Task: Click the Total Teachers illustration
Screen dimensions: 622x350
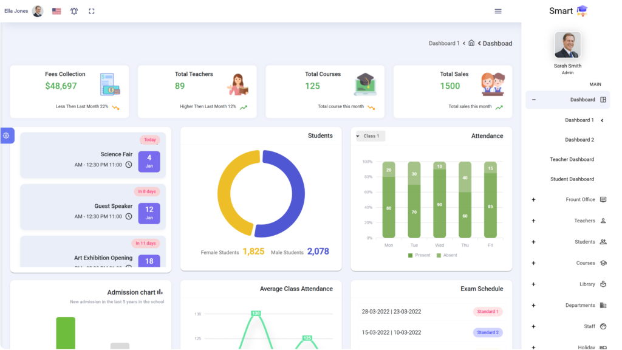Action: click(238, 84)
